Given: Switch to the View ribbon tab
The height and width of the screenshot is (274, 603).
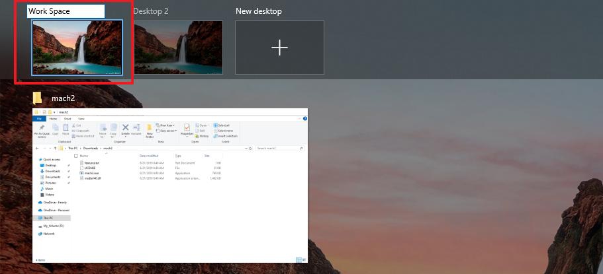Looking at the screenshot, I should (81, 119).
